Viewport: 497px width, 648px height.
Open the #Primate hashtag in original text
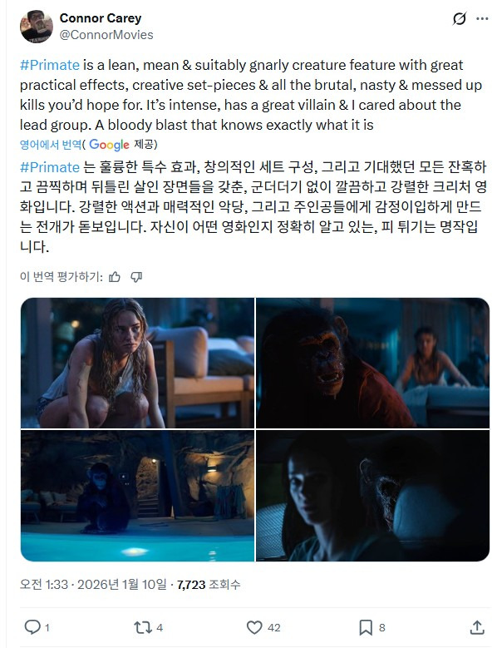[50, 65]
